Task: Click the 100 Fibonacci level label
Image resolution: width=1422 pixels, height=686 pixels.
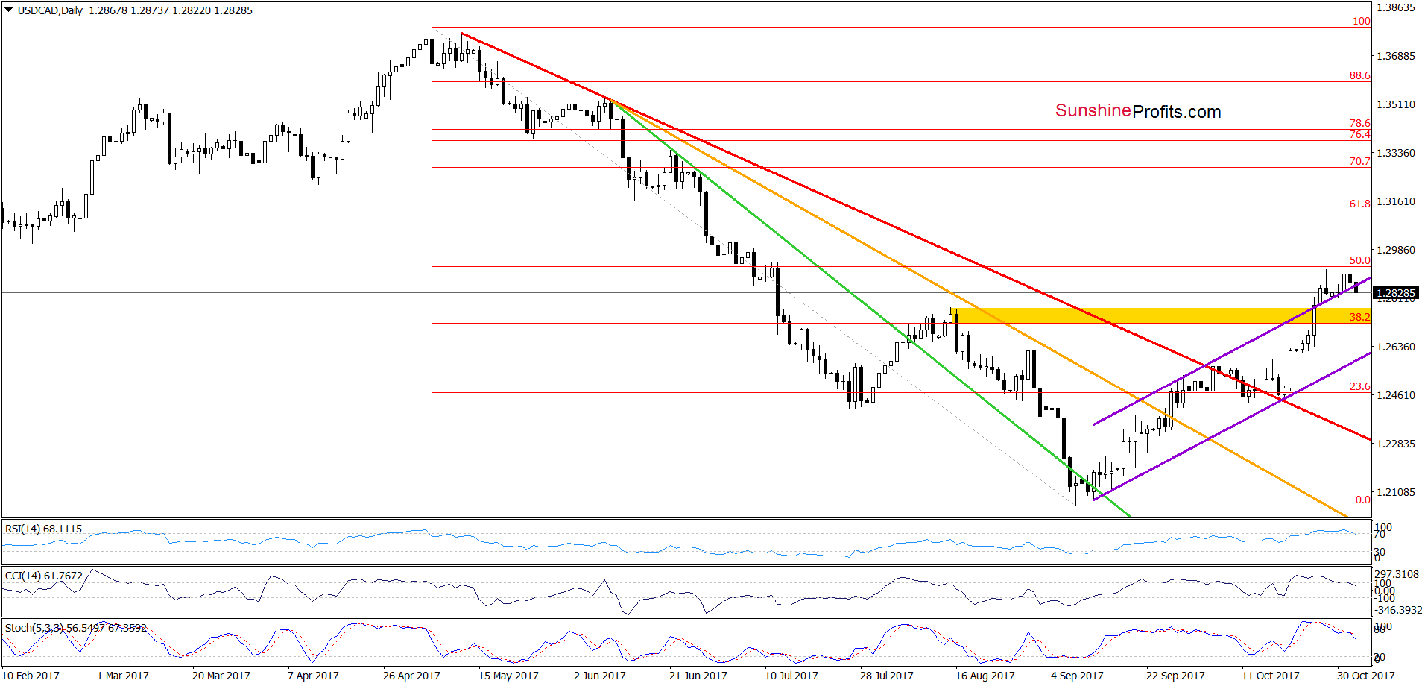Action: pos(1361,21)
